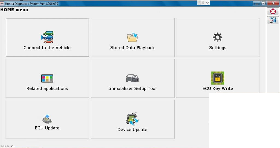Screen dimensions: 280x148
Task: Expand the chevron dropdown in title bar
Action: pyautogui.click(x=208, y=3)
